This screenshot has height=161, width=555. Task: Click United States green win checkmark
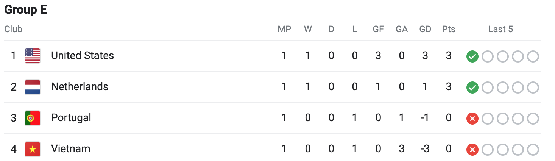pyautogui.click(x=472, y=56)
